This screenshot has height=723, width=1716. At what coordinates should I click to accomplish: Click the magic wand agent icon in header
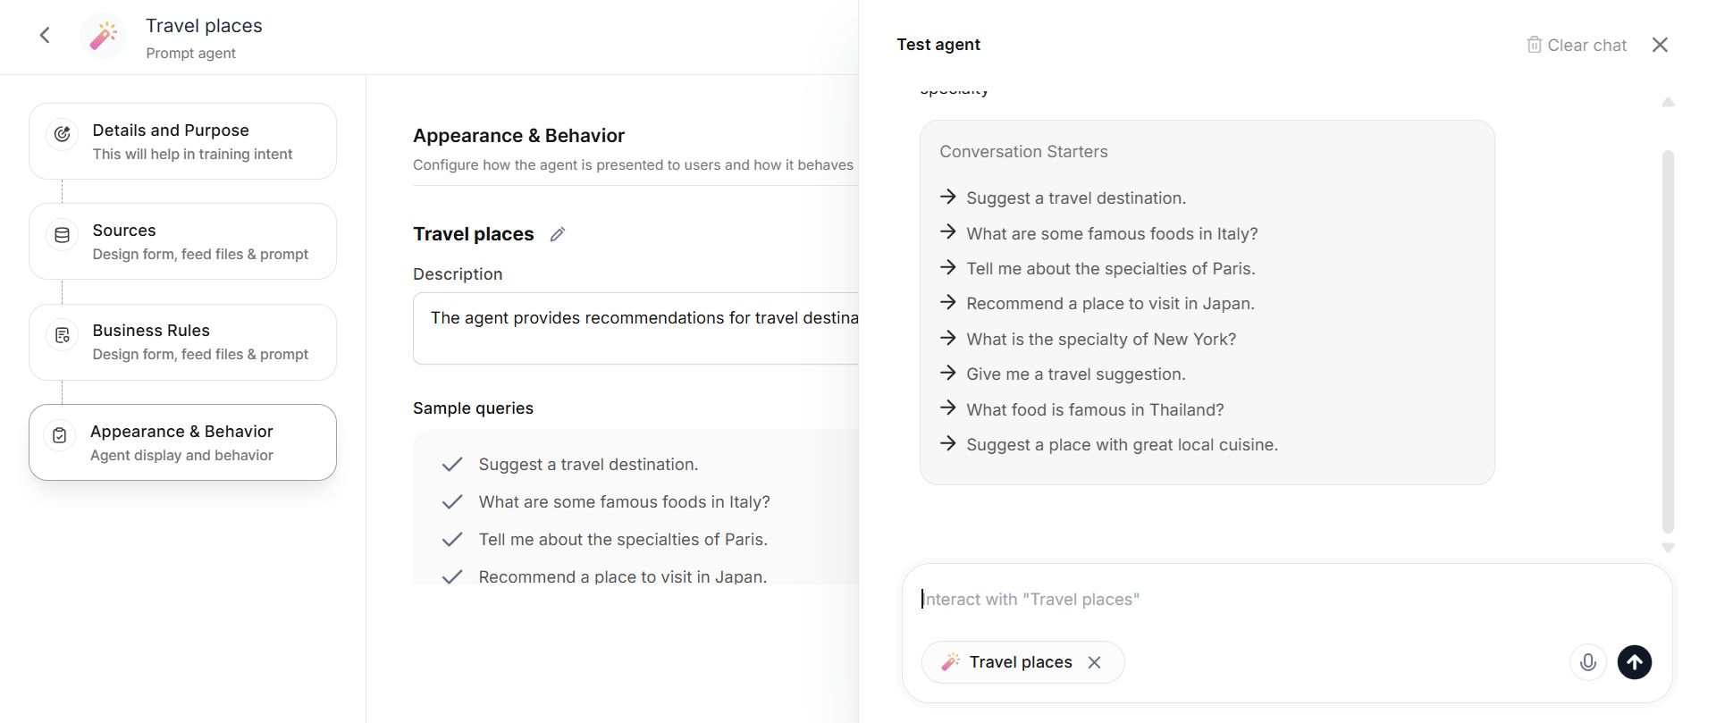point(104,36)
